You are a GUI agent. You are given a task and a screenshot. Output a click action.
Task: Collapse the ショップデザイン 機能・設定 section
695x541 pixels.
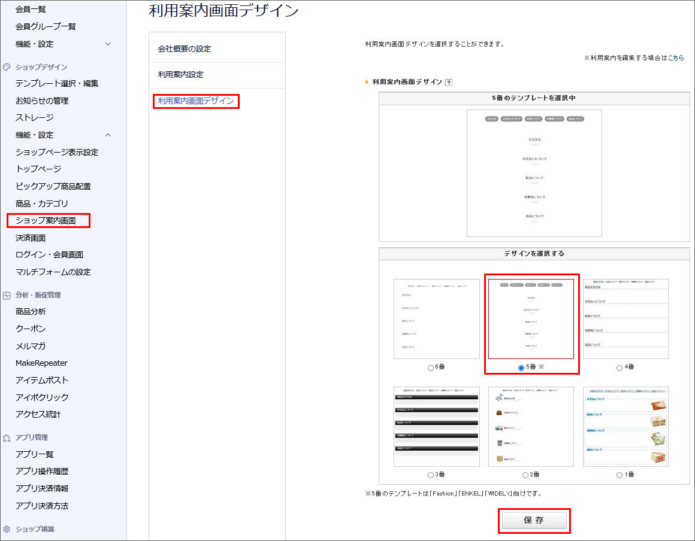pyautogui.click(x=108, y=135)
